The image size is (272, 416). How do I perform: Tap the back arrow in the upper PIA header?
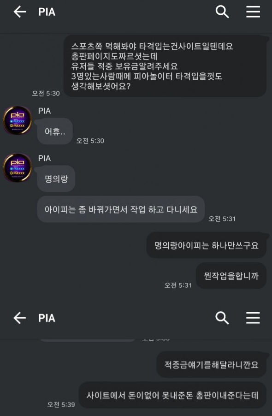coord(20,12)
